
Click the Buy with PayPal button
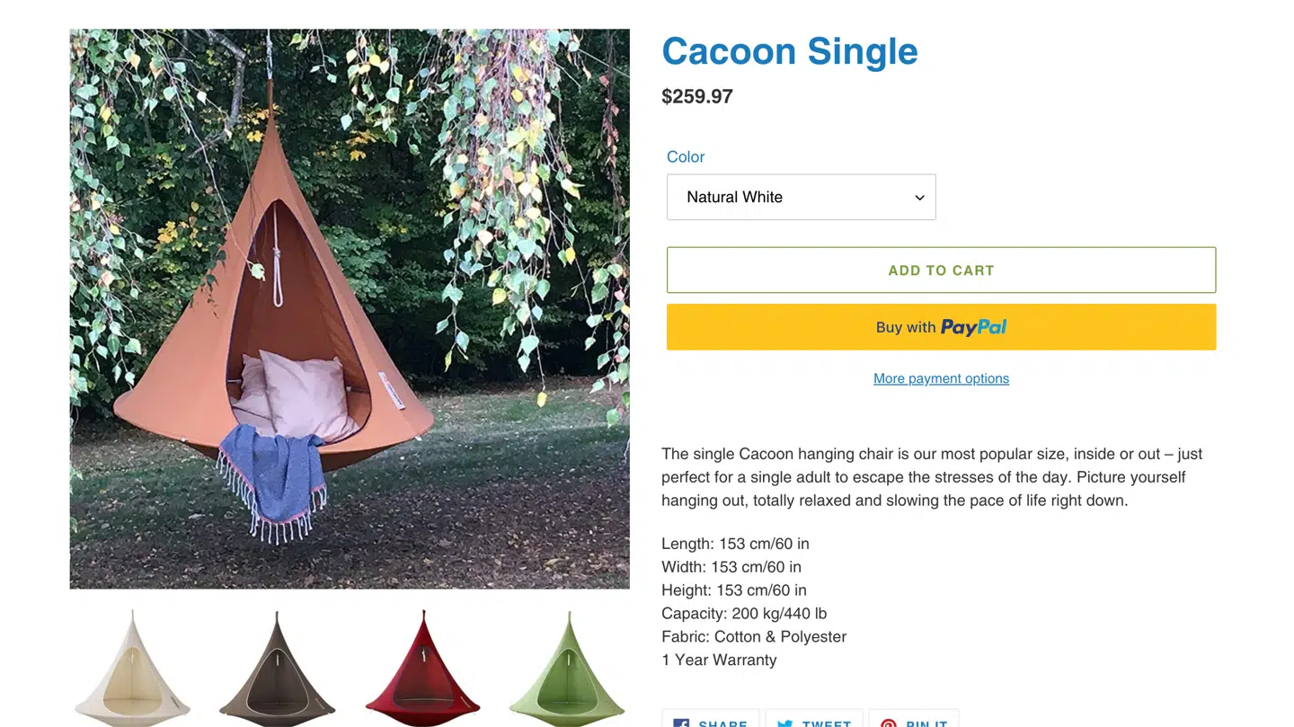(941, 326)
